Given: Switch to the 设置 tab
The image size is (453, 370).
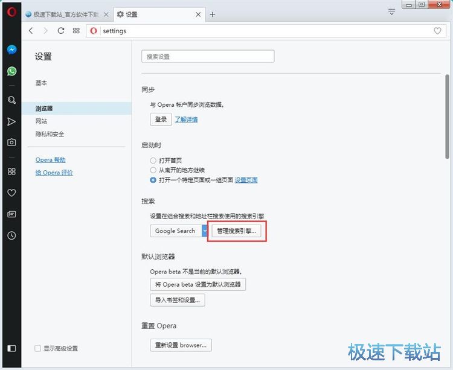Looking at the screenshot, I should pyautogui.click(x=159, y=14).
